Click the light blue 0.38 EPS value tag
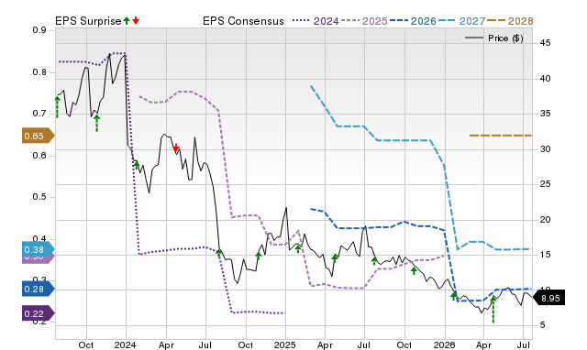The image size is (587, 350). (x=39, y=249)
